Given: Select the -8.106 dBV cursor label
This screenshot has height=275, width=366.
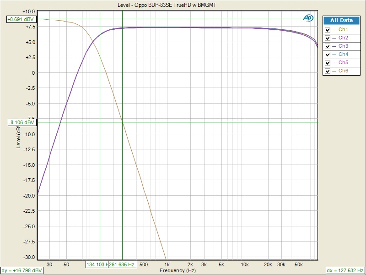Looking at the screenshot, I should [21, 122].
